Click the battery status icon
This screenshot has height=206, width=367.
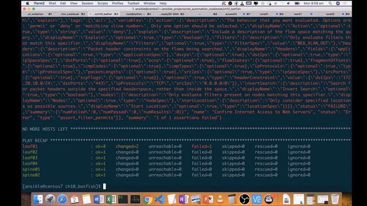tap(297, 3)
